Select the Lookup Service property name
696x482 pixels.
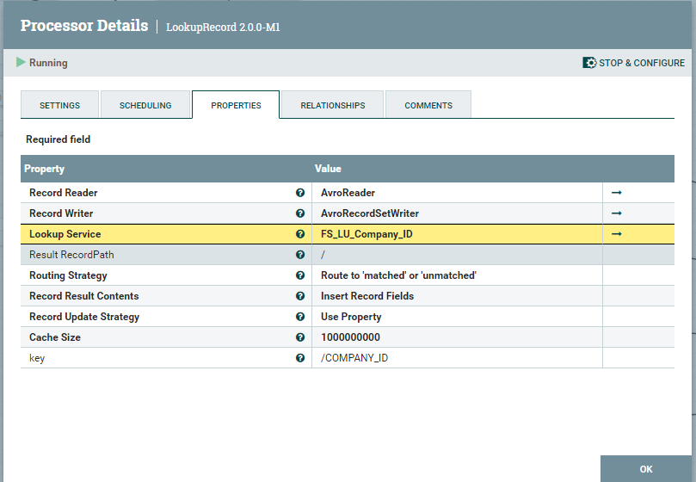pyautogui.click(x=65, y=234)
